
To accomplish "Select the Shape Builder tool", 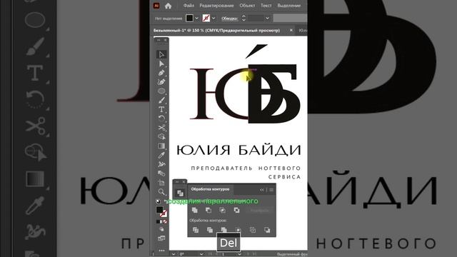I will [x=161, y=136].
